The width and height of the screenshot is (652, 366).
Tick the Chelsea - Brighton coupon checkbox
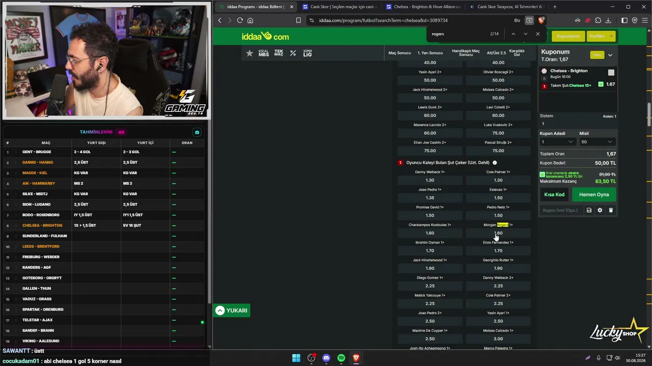pos(611,72)
